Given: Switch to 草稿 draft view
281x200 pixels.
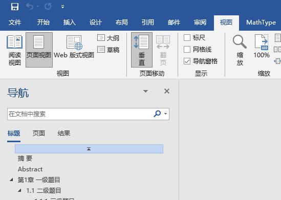Looking at the screenshot, I should pyautogui.click(x=108, y=50).
